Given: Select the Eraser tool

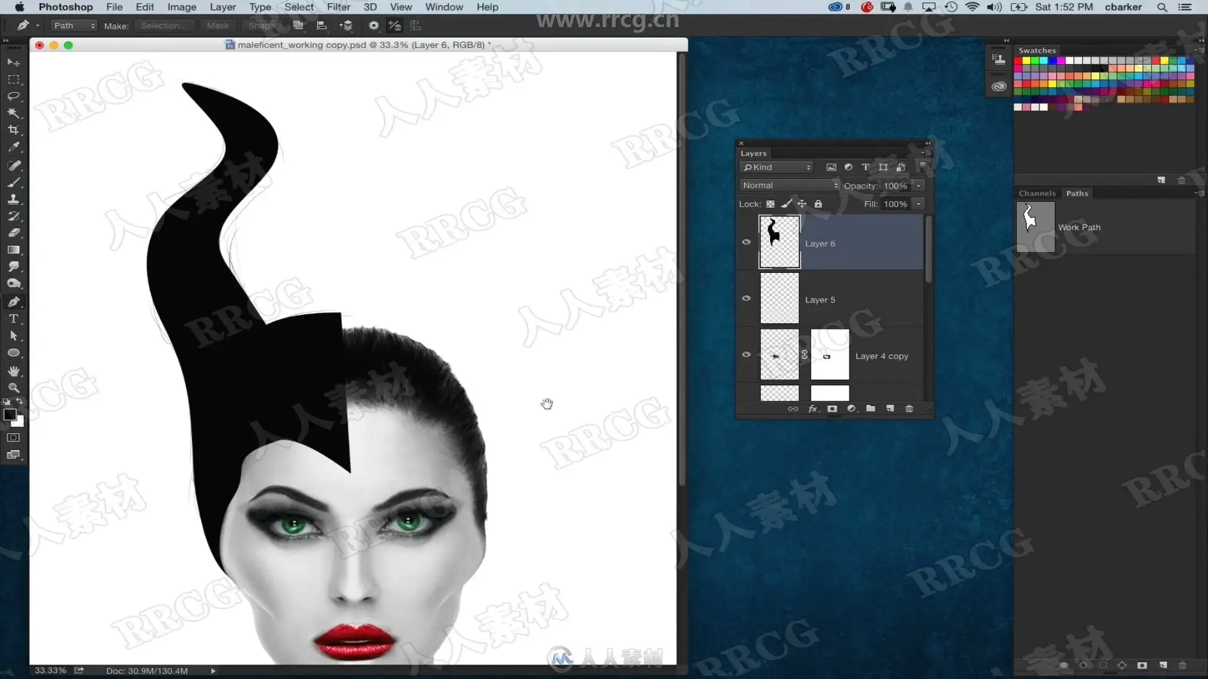Looking at the screenshot, I should coord(13,233).
